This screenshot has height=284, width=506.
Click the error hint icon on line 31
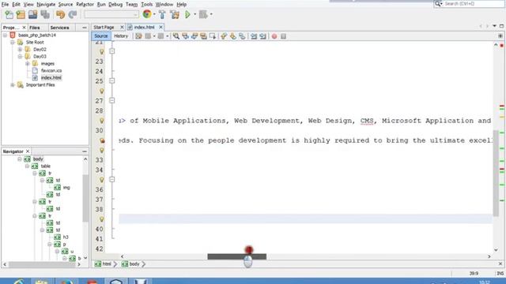[102, 140]
